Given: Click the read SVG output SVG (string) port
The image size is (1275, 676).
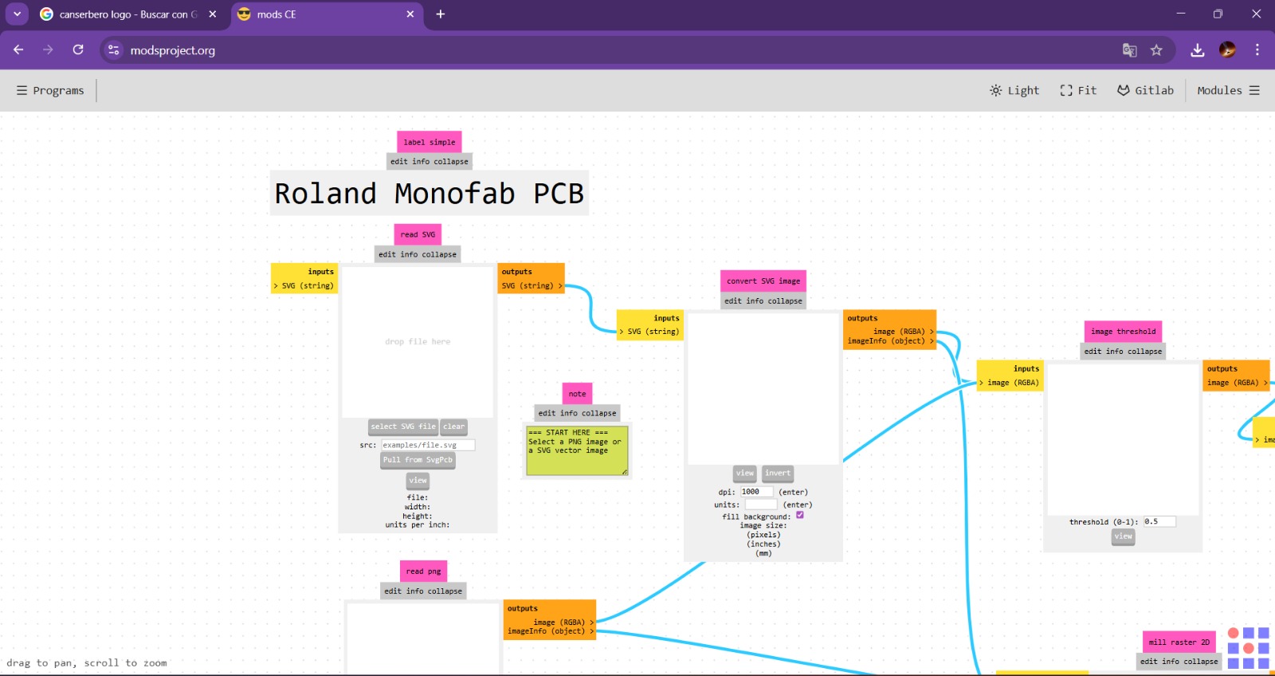Looking at the screenshot, I should point(532,285).
